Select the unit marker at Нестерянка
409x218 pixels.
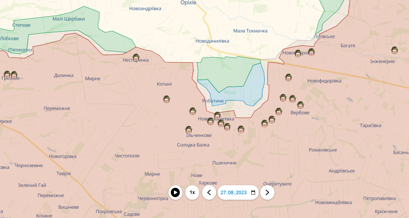(x=136, y=57)
